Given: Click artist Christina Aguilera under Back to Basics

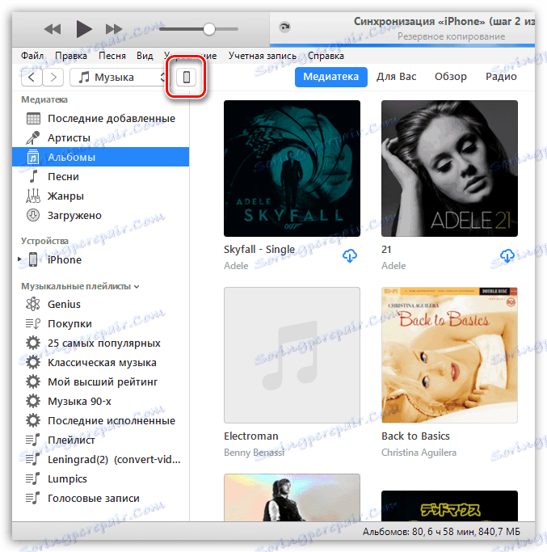Looking at the screenshot, I should (x=419, y=453).
